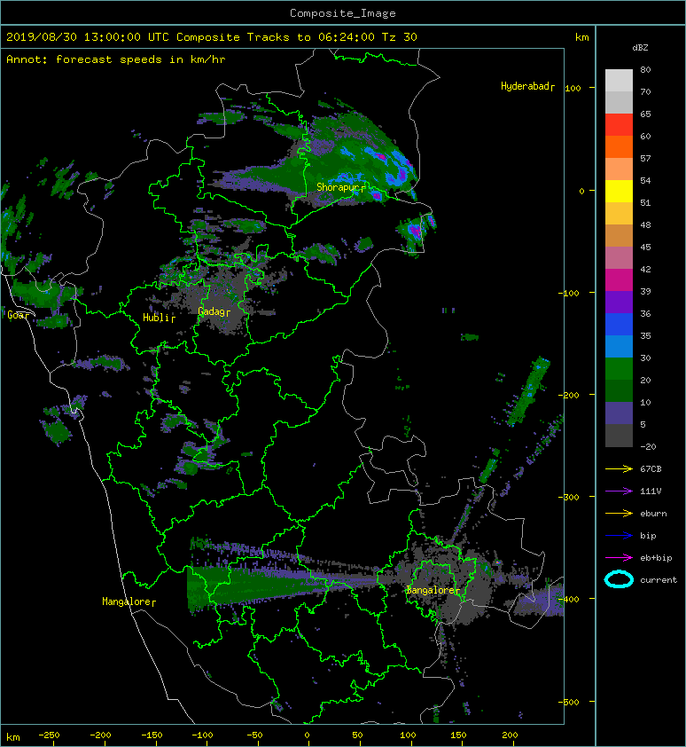Select the orange 60–57 dBZ swatch

click(x=619, y=147)
